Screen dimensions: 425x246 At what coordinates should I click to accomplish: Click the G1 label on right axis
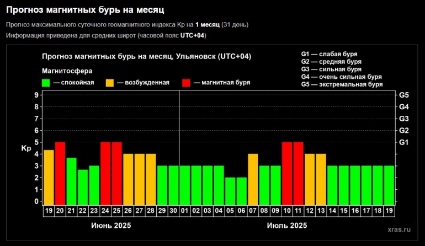(x=403, y=142)
